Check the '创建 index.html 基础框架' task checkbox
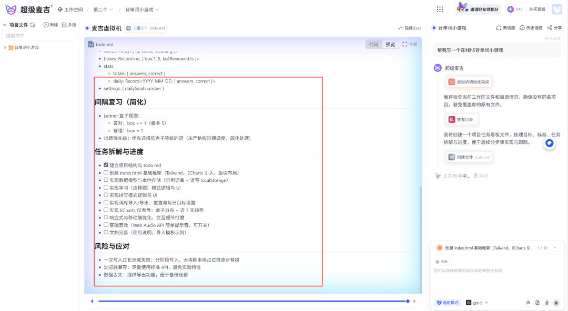 click(106, 172)
